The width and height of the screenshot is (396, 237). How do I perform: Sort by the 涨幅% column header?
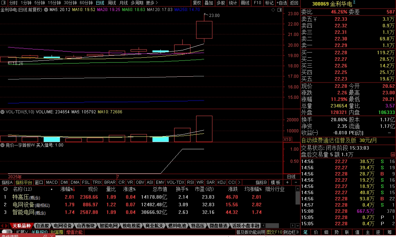point(68,189)
